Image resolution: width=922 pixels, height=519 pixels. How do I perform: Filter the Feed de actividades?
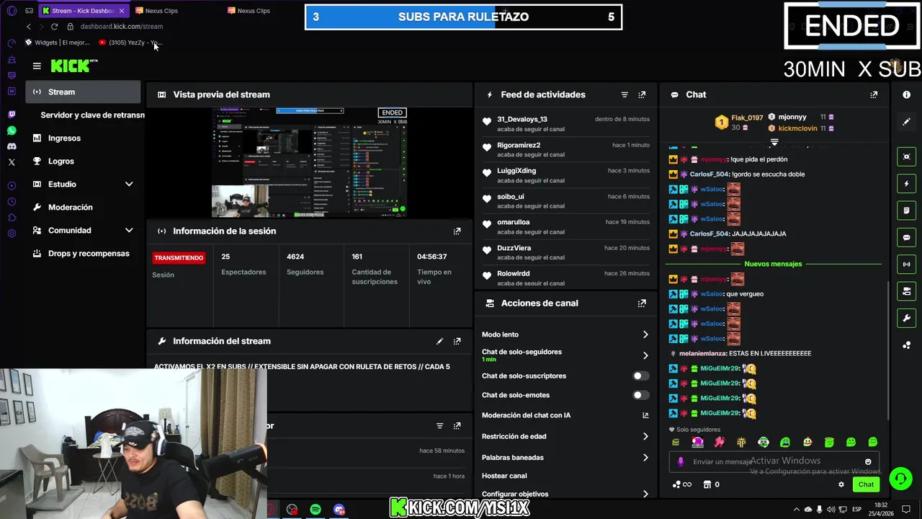click(625, 94)
